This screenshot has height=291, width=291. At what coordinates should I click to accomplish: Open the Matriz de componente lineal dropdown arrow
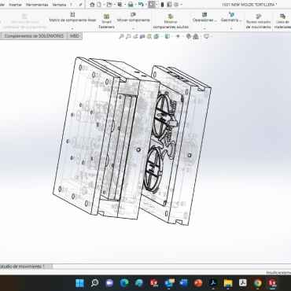[72, 28]
